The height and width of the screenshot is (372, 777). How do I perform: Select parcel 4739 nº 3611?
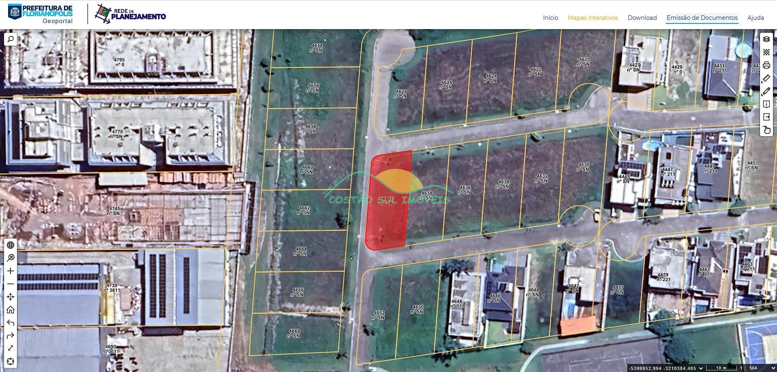[112, 287]
